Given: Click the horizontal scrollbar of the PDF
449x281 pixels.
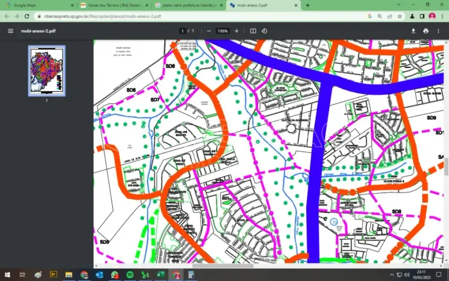Looking at the screenshot, I should pos(223,266).
